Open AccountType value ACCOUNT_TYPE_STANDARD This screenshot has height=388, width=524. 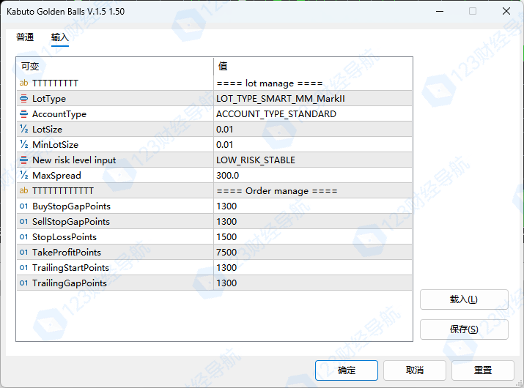pos(312,114)
